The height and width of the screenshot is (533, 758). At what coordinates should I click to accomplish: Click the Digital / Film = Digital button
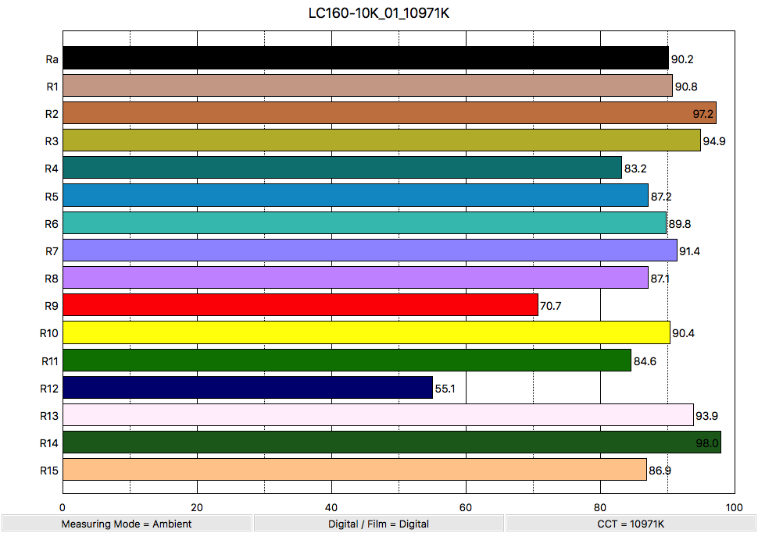click(378, 524)
